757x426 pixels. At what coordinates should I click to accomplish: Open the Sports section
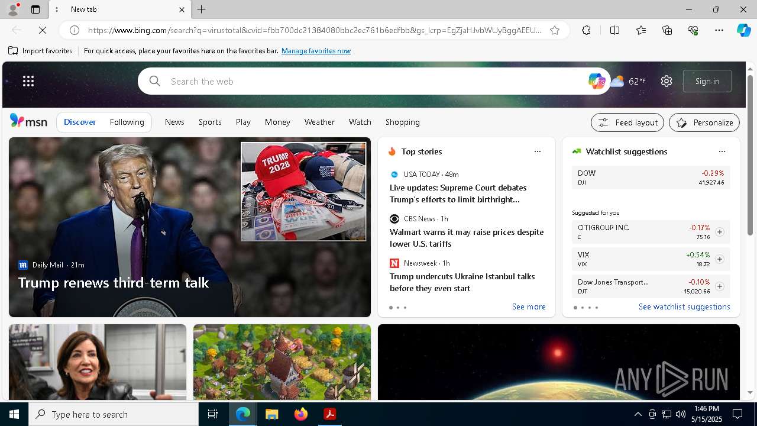coord(210,122)
